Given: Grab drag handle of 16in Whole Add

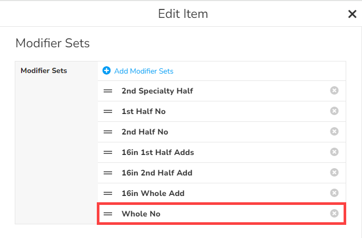Looking at the screenshot, I should click(x=108, y=193).
